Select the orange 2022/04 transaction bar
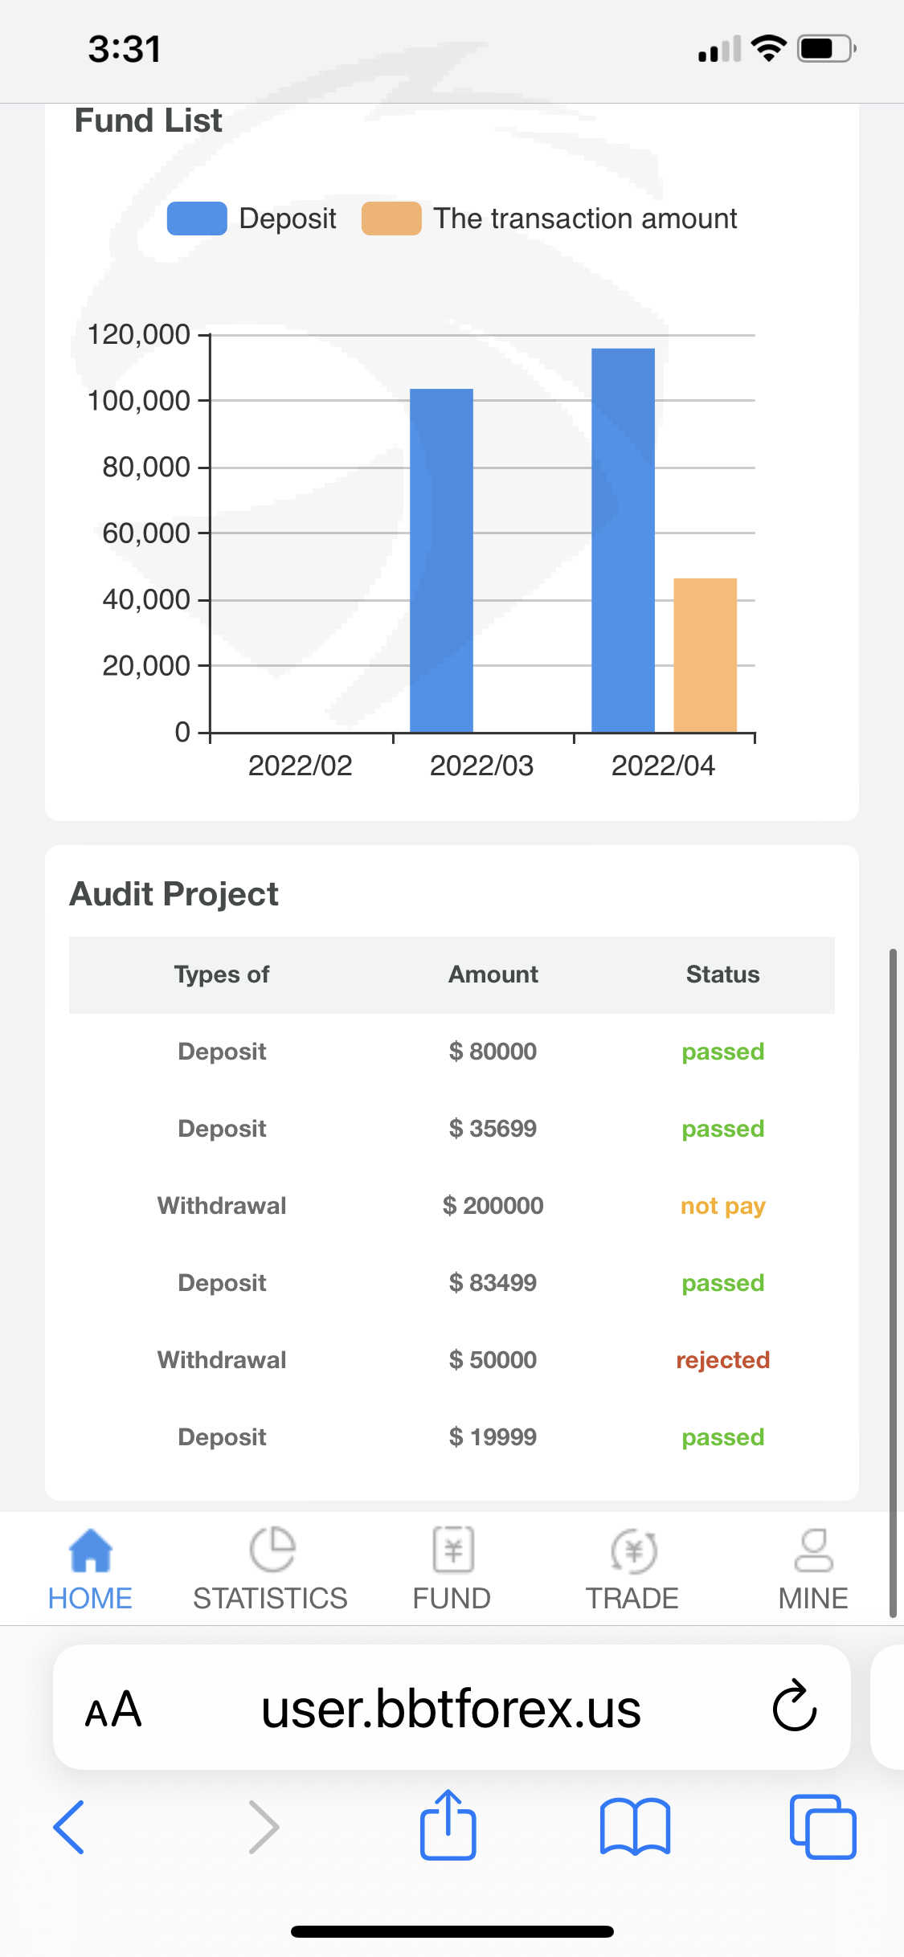 pyautogui.click(x=705, y=655)
